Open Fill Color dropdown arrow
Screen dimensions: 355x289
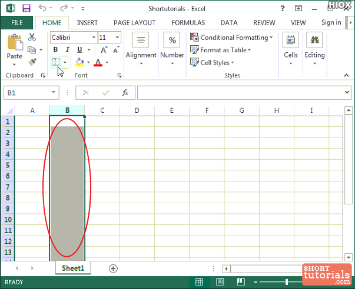point(88,62)
